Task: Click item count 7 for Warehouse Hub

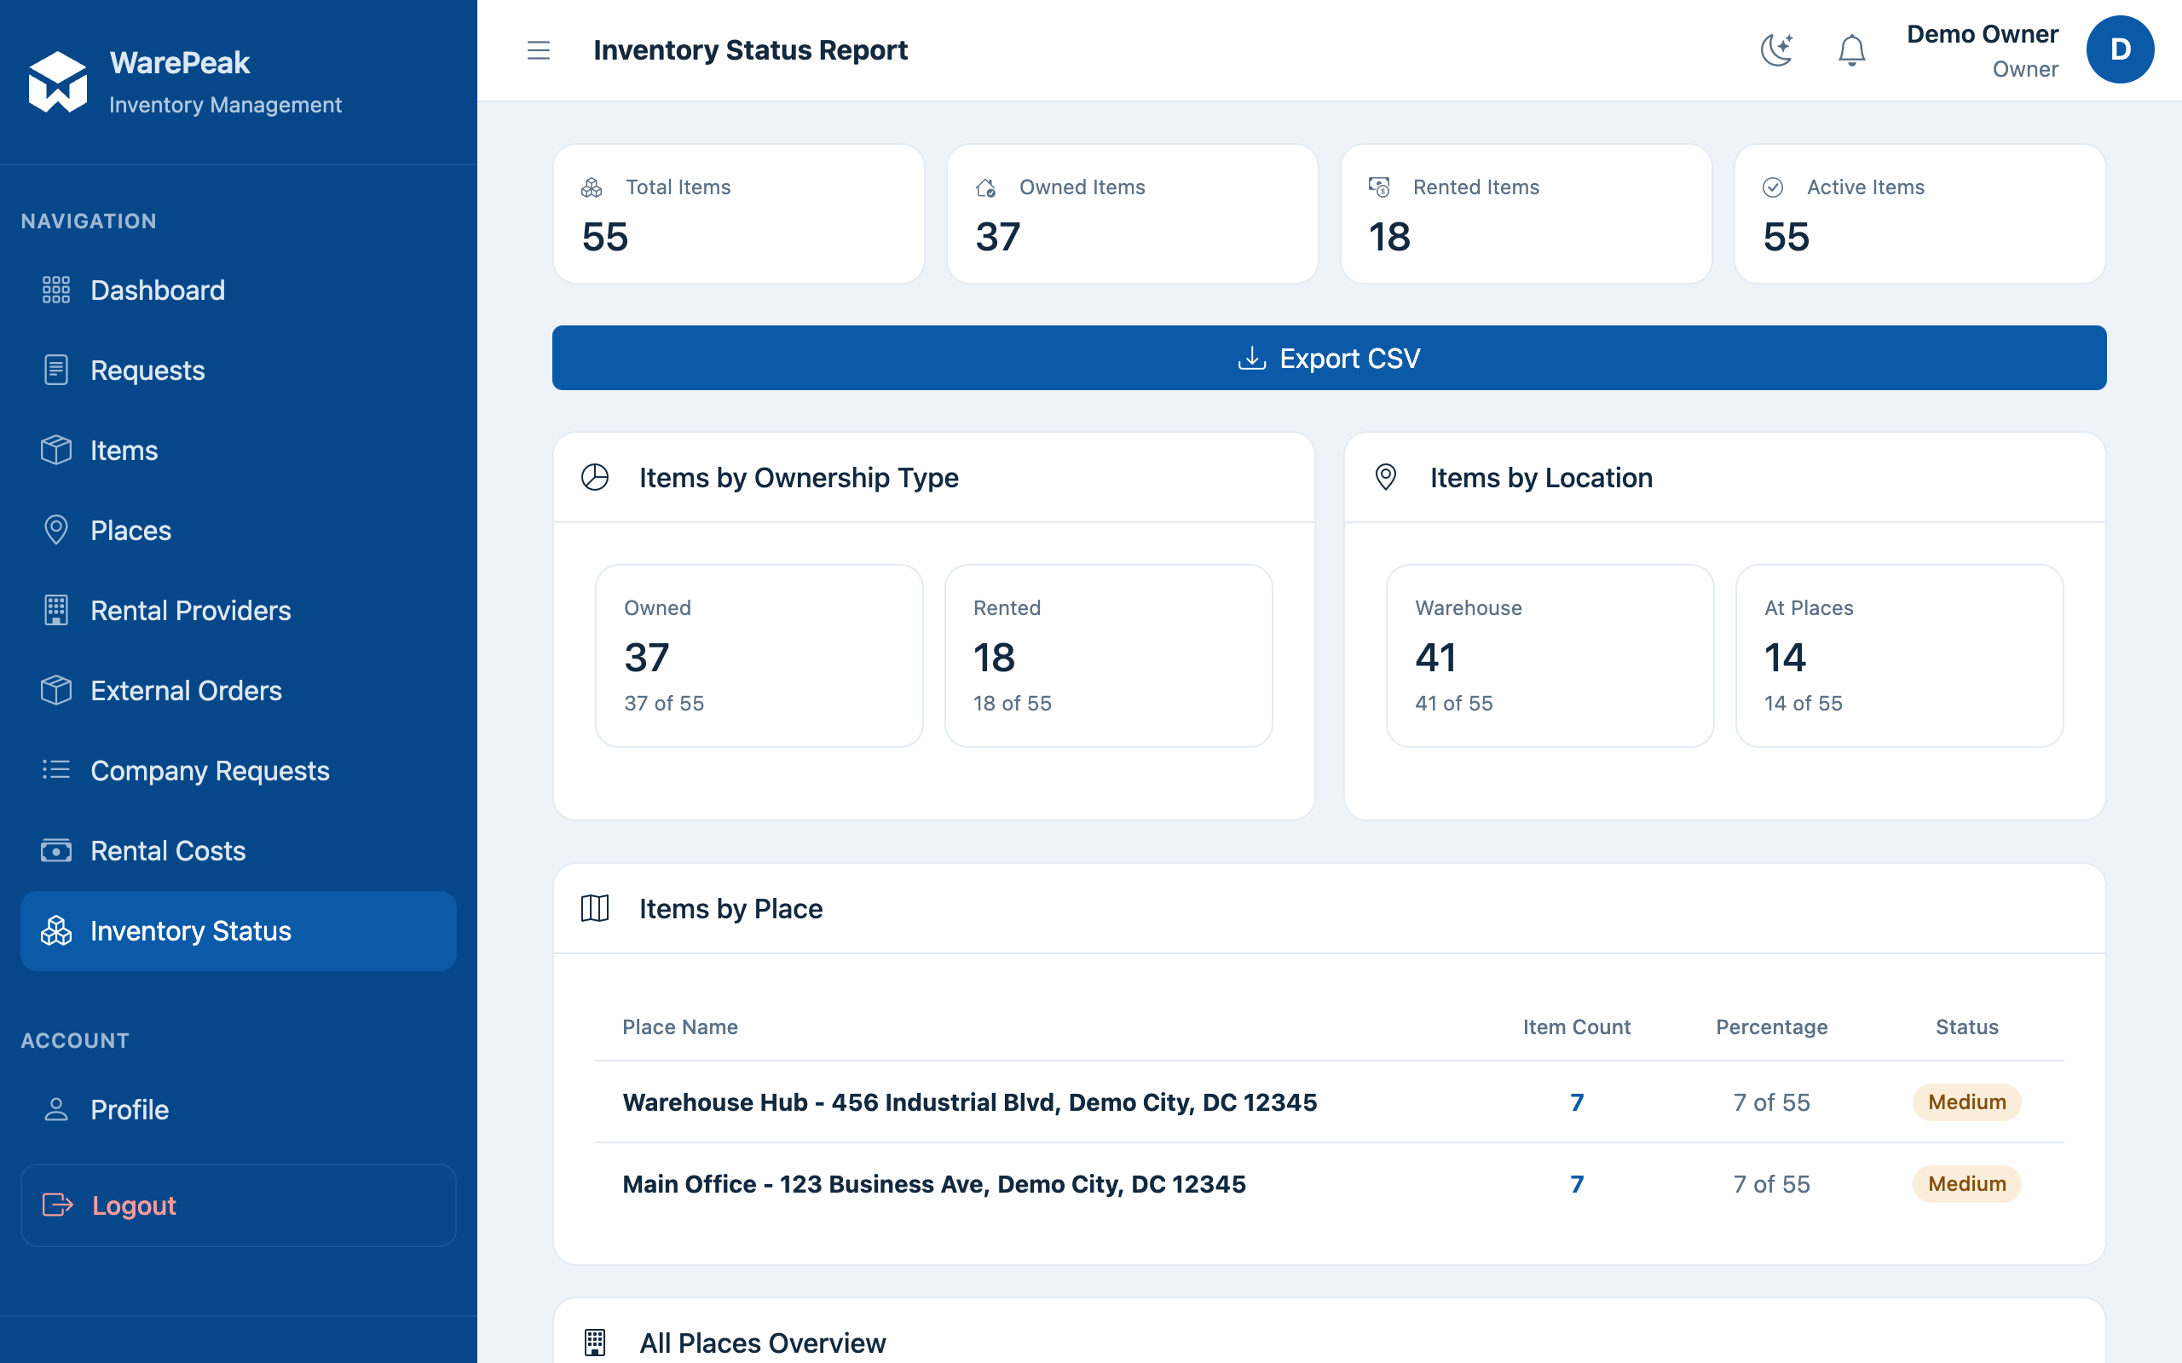Action: point(1576,1102)
